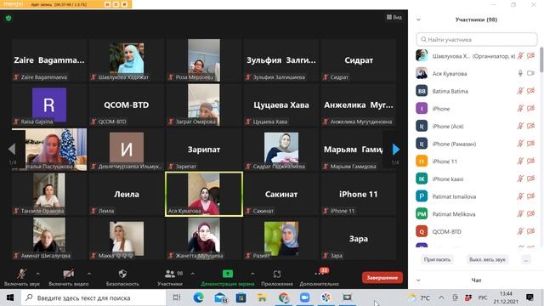Collapse the Участники (98) panel chevron
The height and width of the screenshot is (306, 544).
click(418, 20)
